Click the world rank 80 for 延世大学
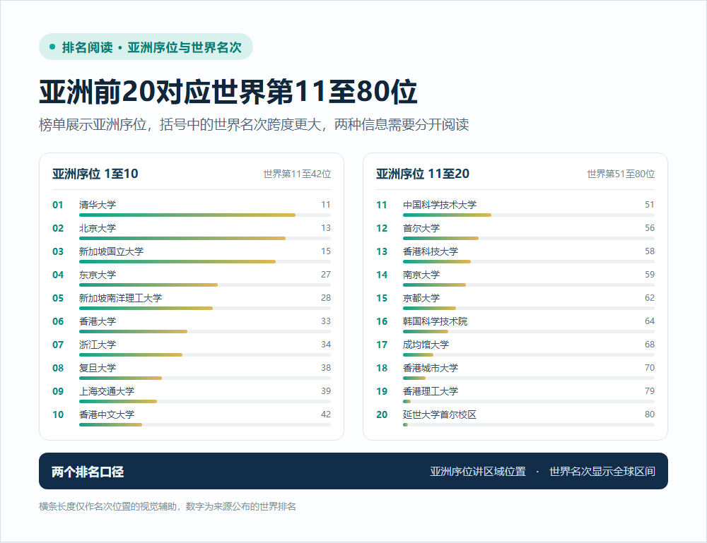707x543 pixels. tap(649, 414)
